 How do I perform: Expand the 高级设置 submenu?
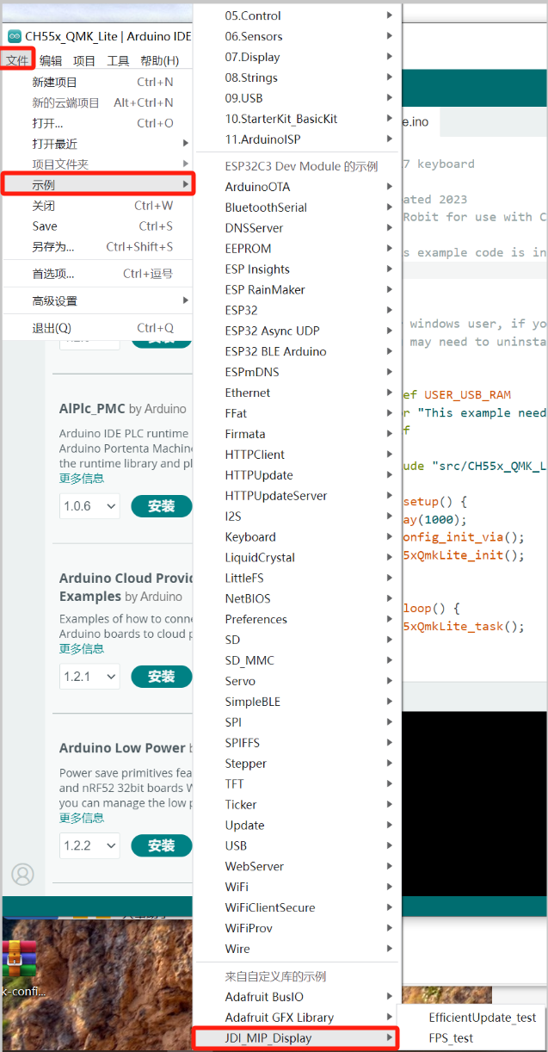coord(55,301)
